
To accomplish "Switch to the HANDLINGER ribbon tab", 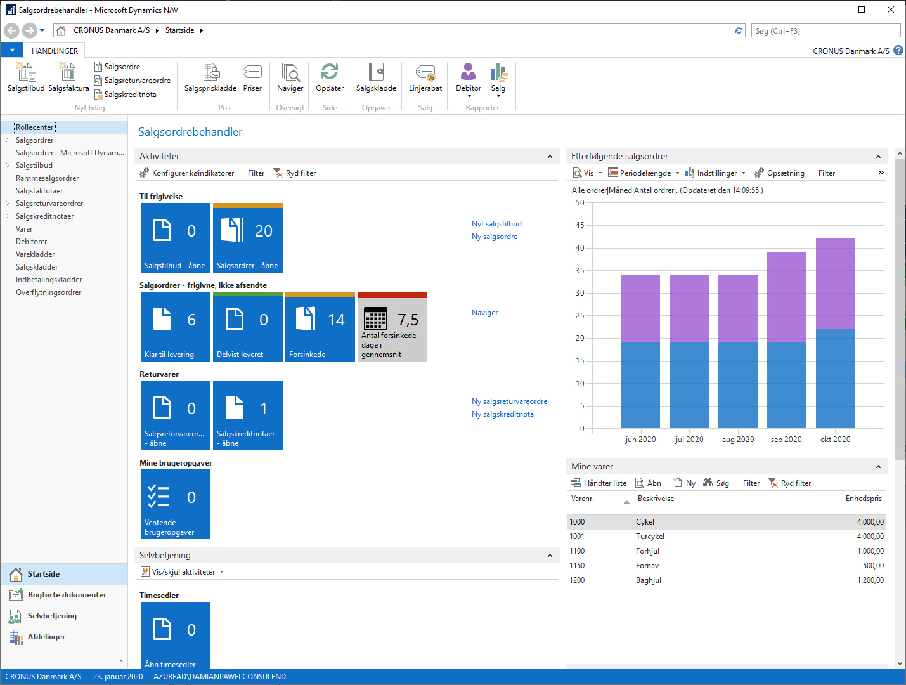I will (x=55, y=51).
